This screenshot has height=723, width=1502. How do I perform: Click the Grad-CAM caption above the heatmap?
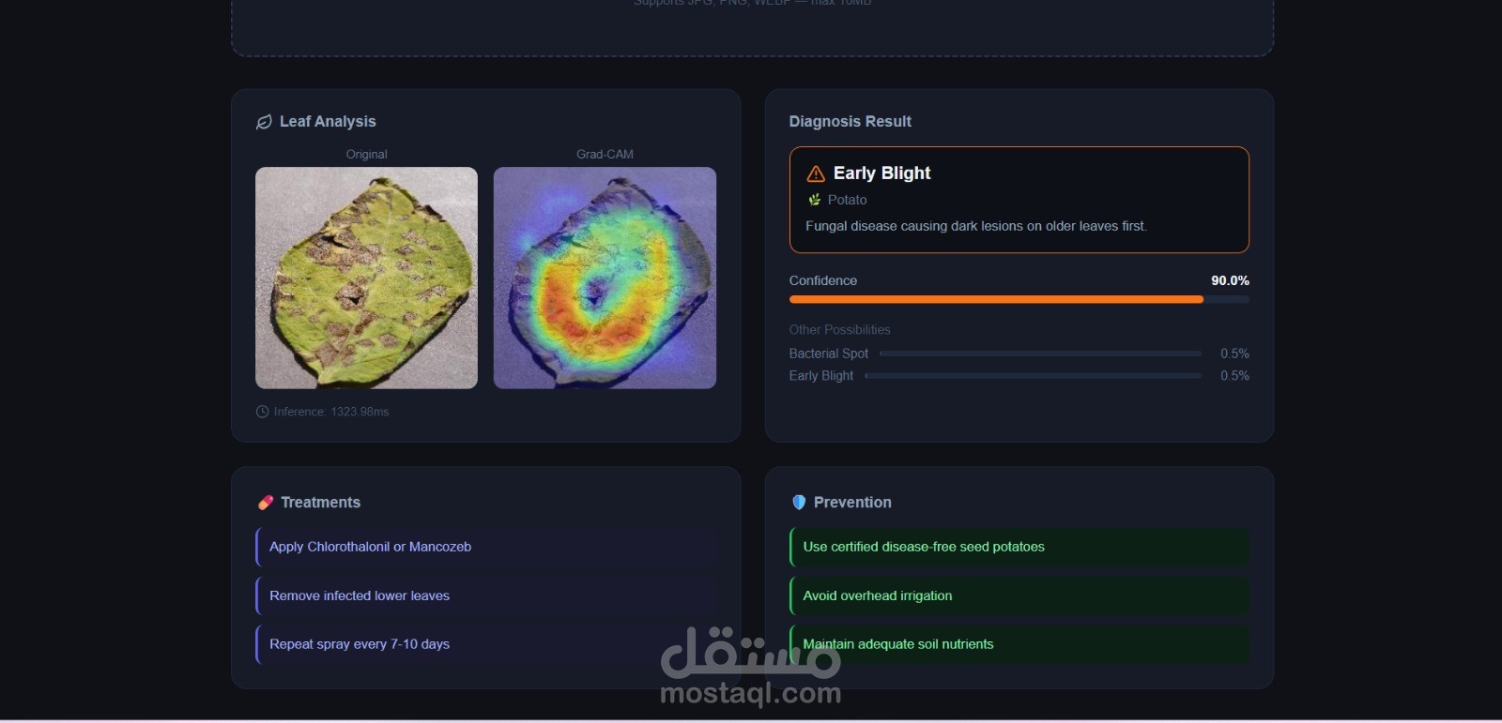(605, 155)
